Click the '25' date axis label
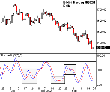110x92 pixels. [94, 88]
